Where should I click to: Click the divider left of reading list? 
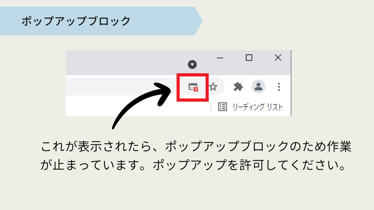pos(211,107)
